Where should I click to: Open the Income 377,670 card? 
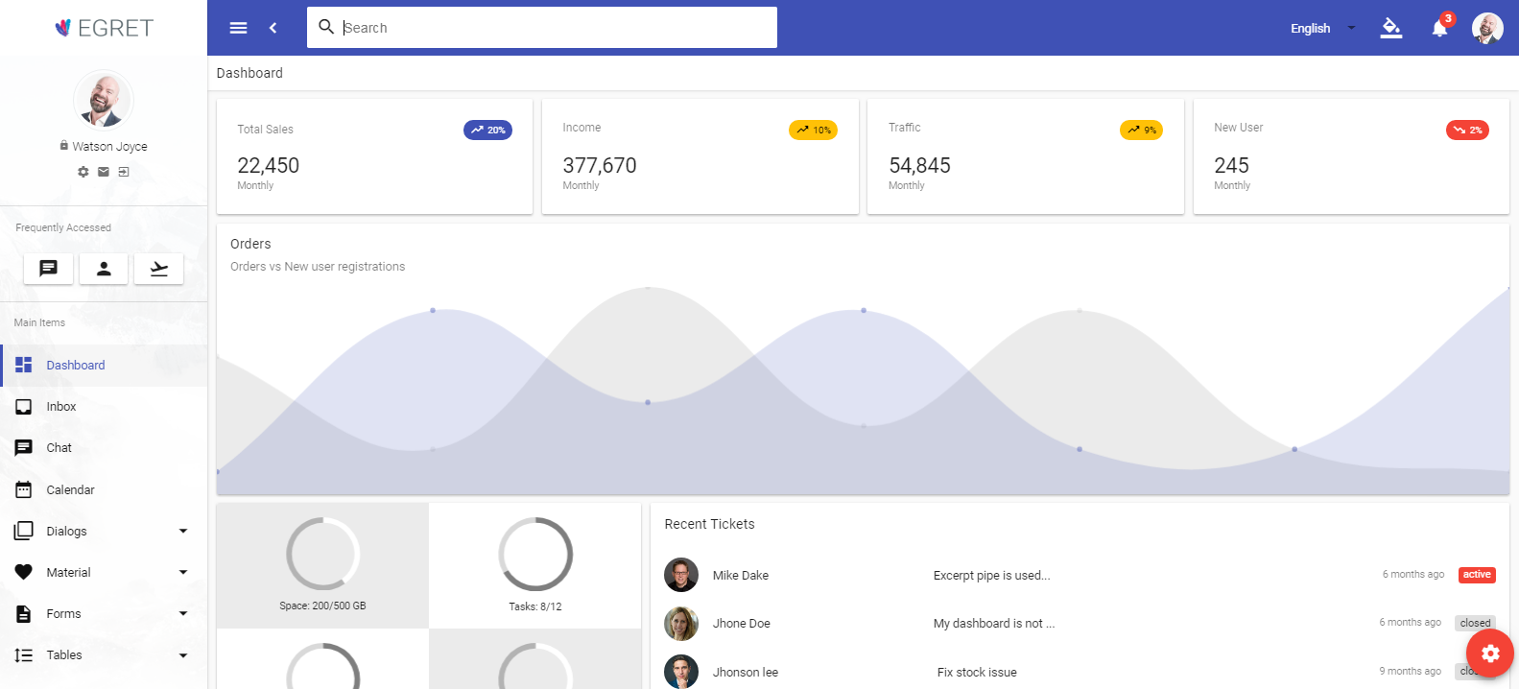pyautogui.click(x=700, y=156)
